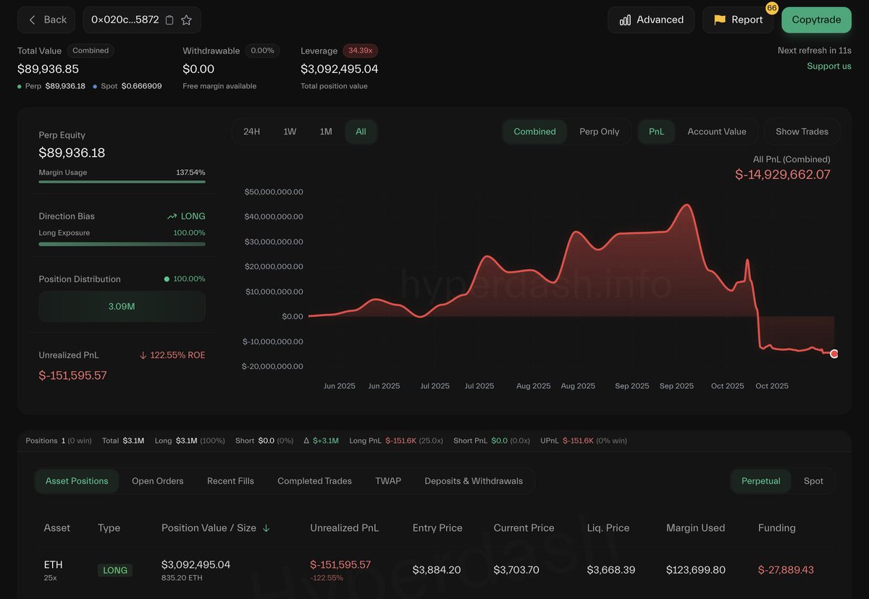Select the 24H time range

251,132
